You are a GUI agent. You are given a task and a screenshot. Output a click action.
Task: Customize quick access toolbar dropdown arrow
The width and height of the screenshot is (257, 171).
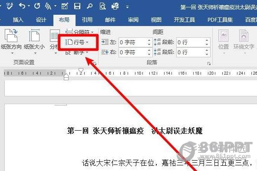(127, 7)
